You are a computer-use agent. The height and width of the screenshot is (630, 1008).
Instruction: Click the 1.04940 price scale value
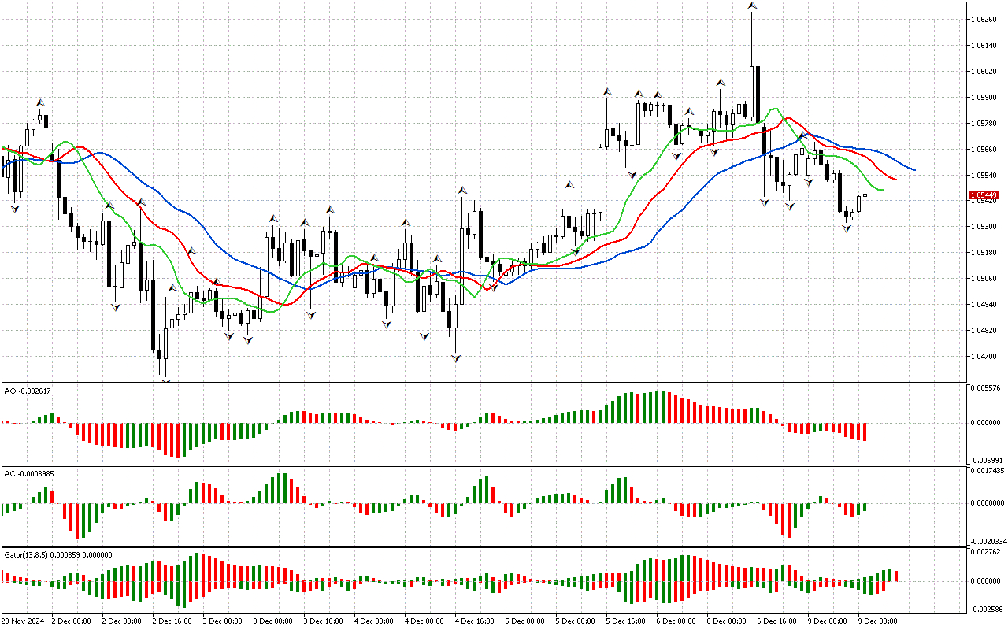coord(985,305)
